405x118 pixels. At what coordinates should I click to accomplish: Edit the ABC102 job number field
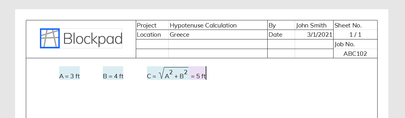pos(355,54)
